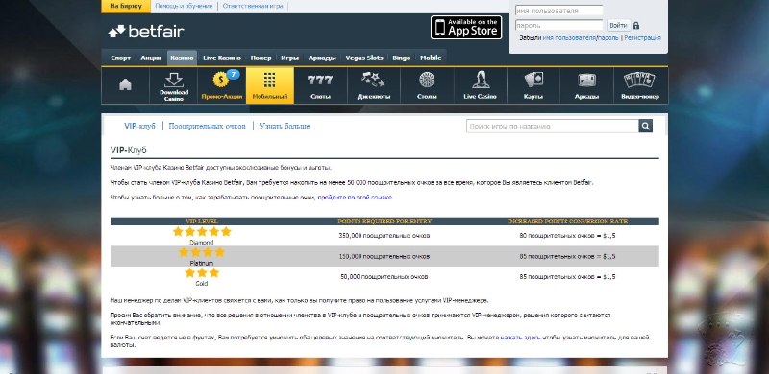
Task: Open the Регистрация link
Action: (x=643, y=37)
